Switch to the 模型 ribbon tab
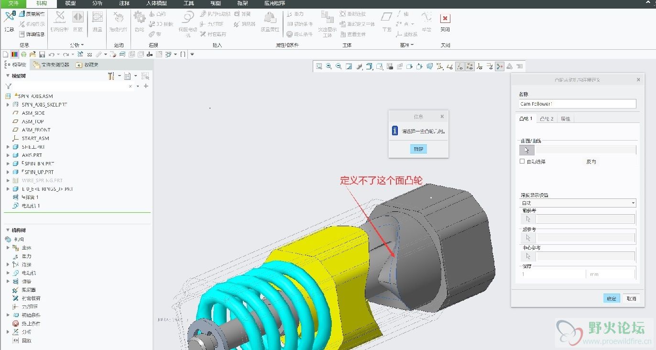Viewport: 656px width, 350px height. (x=70, y=3)
